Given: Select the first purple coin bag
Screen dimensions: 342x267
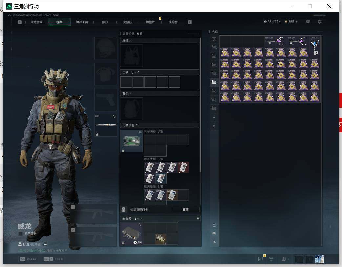Looking at the screenshot, I should click(x=225, y=52).
